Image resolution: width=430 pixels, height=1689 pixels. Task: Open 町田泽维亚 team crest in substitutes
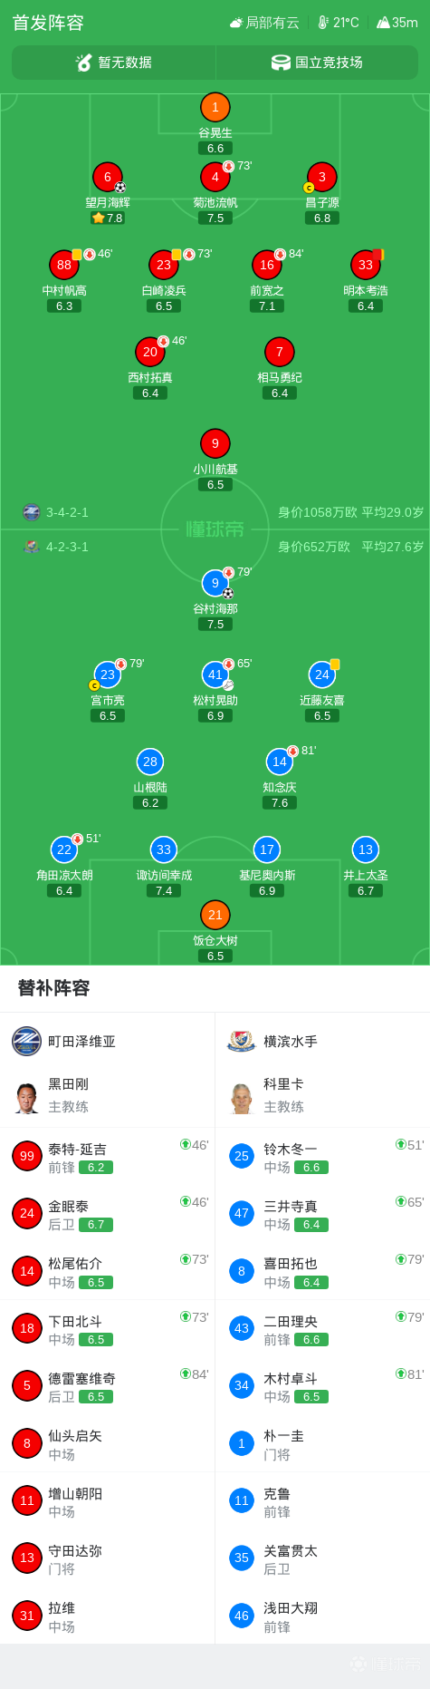click(x=27, y=1041)
